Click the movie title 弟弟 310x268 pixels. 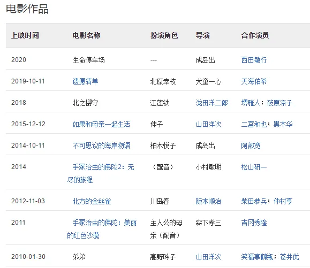click(x=79, y=257)
